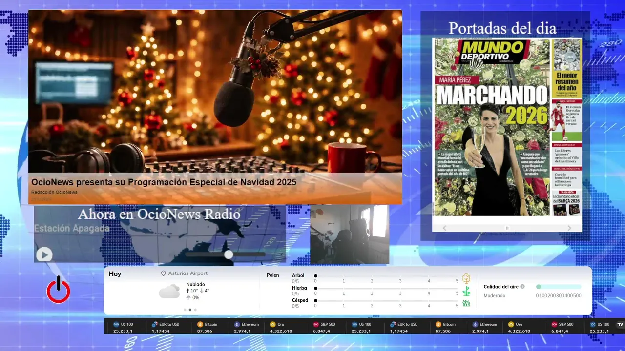Click the rightmost Oro gold icon

tap(511, 324)
